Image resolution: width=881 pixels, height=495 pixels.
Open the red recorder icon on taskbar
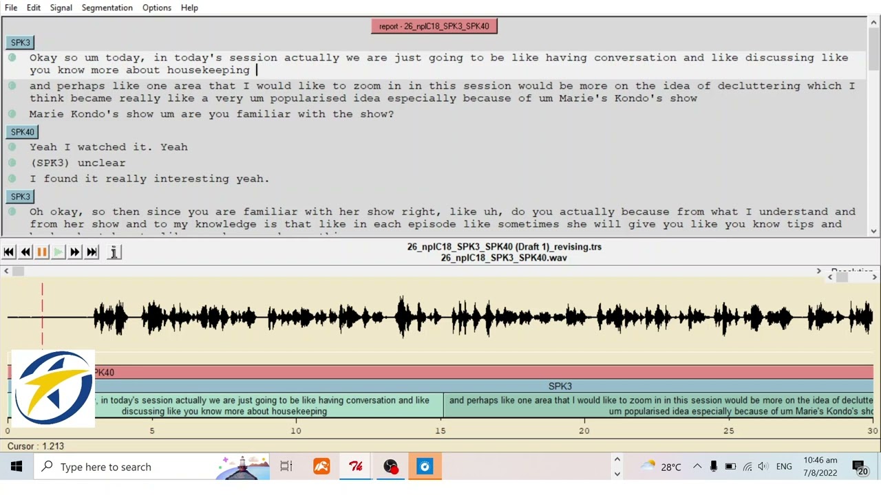click(391, 467)
